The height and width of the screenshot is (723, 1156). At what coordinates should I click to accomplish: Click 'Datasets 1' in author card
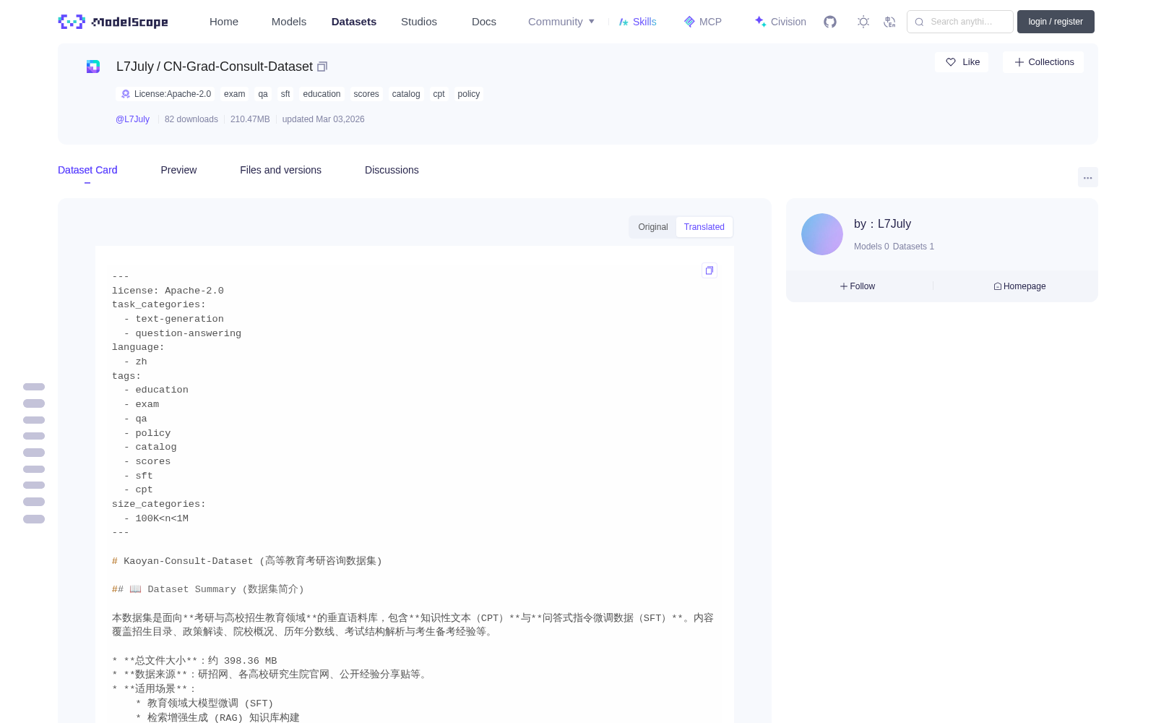tap(913, 247)
